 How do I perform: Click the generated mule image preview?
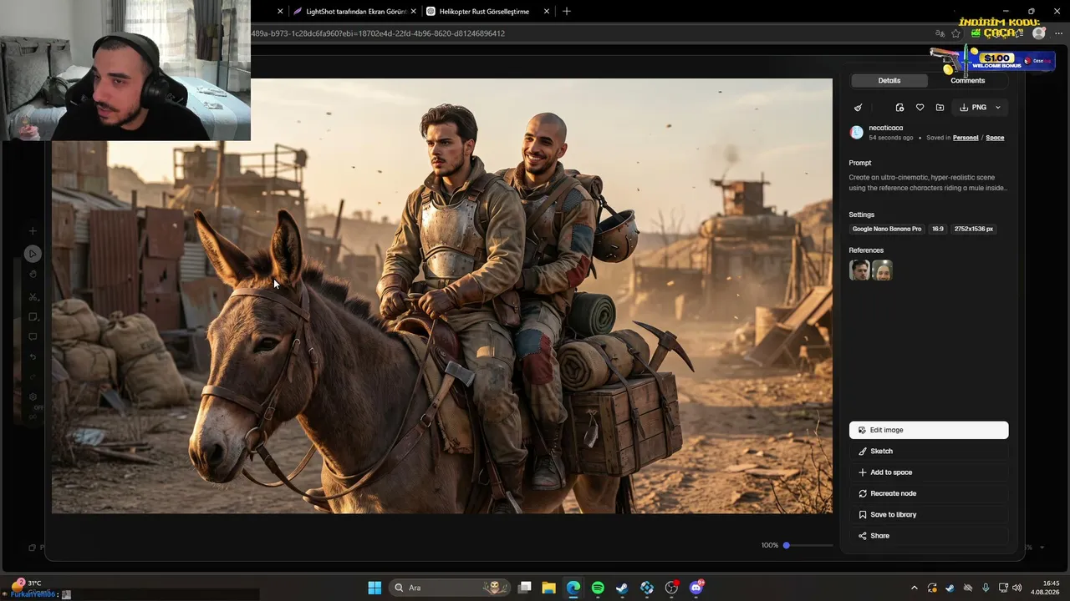[x=442, y=296]
